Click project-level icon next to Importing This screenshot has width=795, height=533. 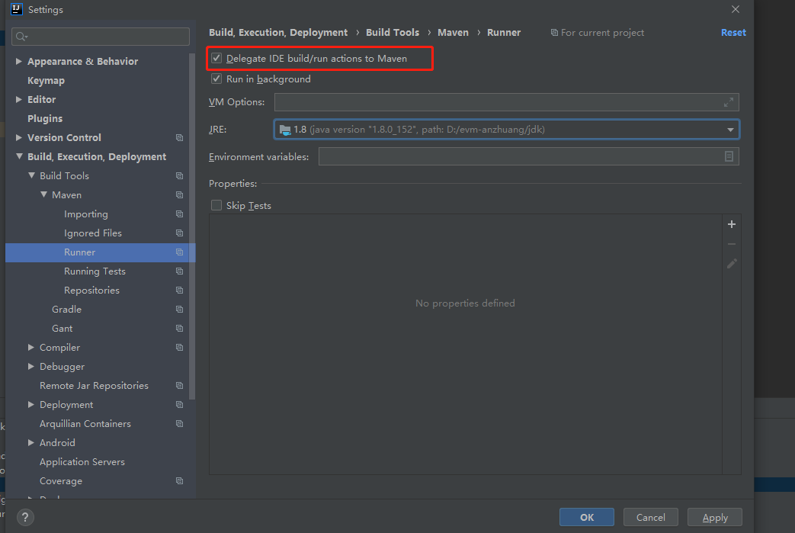179,214
